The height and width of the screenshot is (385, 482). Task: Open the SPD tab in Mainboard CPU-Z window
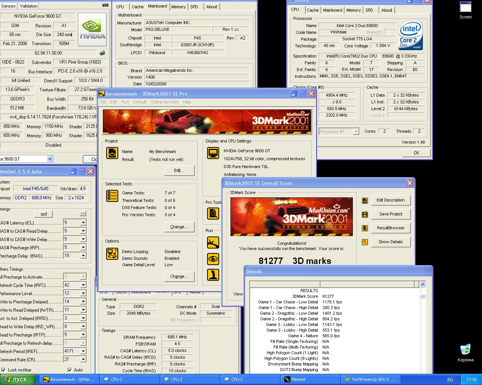tap(194, 7)
